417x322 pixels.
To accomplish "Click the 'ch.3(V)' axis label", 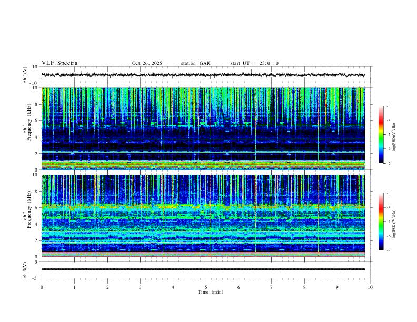I will (x=25, y=270).
